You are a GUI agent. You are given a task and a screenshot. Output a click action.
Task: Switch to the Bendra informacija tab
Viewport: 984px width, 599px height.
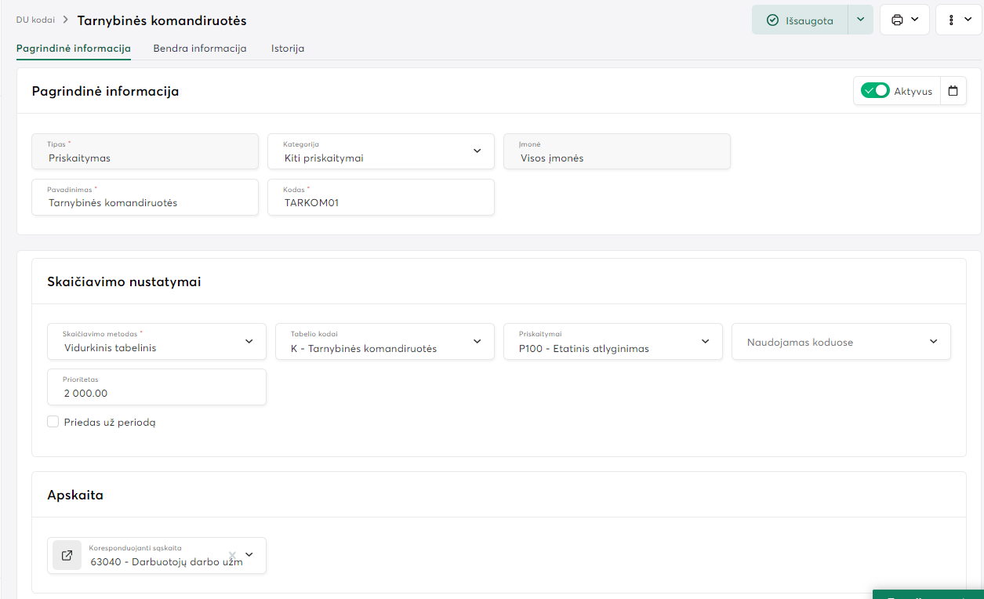tap(200, 48)
